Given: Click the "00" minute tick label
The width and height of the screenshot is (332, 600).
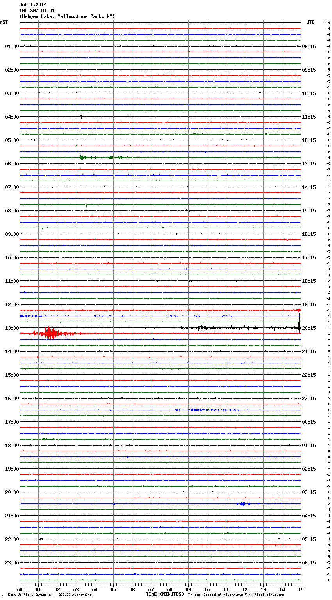Looking at the screenshot, I should [x=20, y=589].
